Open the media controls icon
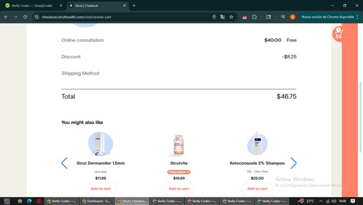This screenshot has width=363, height=205. pos(283,17)
